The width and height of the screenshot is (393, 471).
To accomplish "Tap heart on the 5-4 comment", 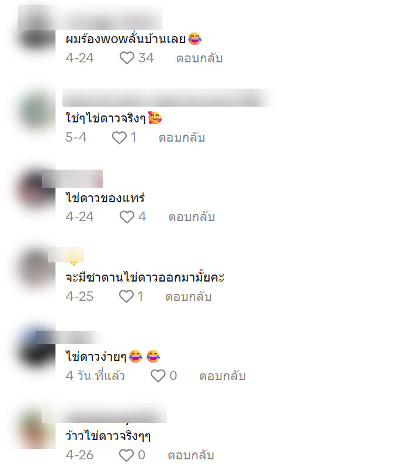I will 119,138.
